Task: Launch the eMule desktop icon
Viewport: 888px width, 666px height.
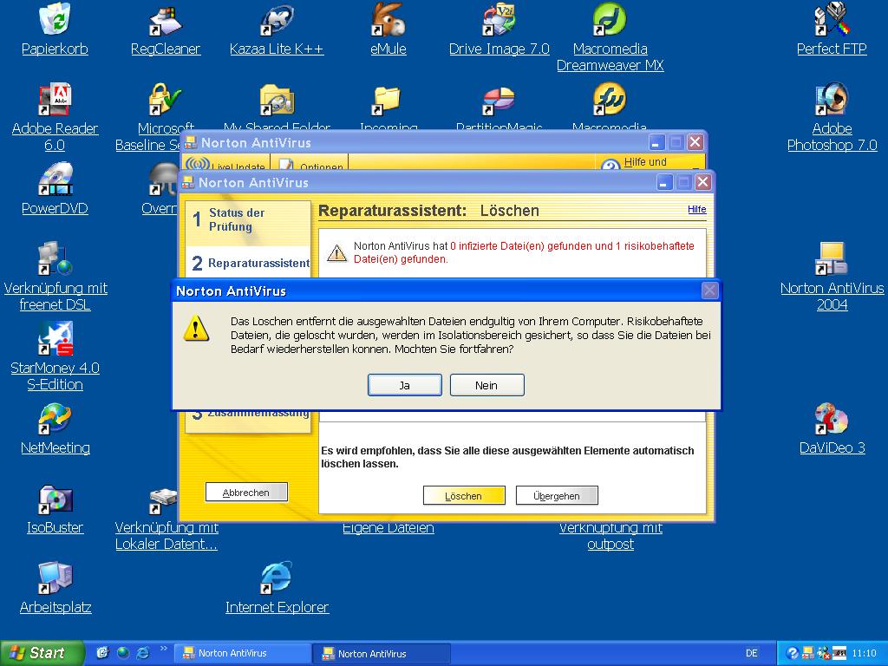Action: (388, 29)
